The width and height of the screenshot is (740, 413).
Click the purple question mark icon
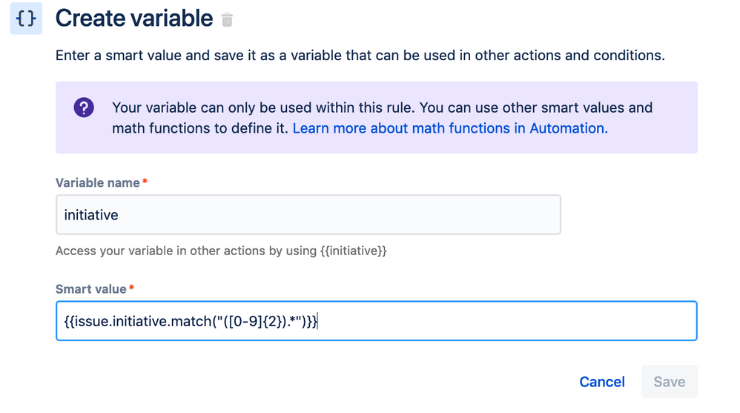pos(84,108)
